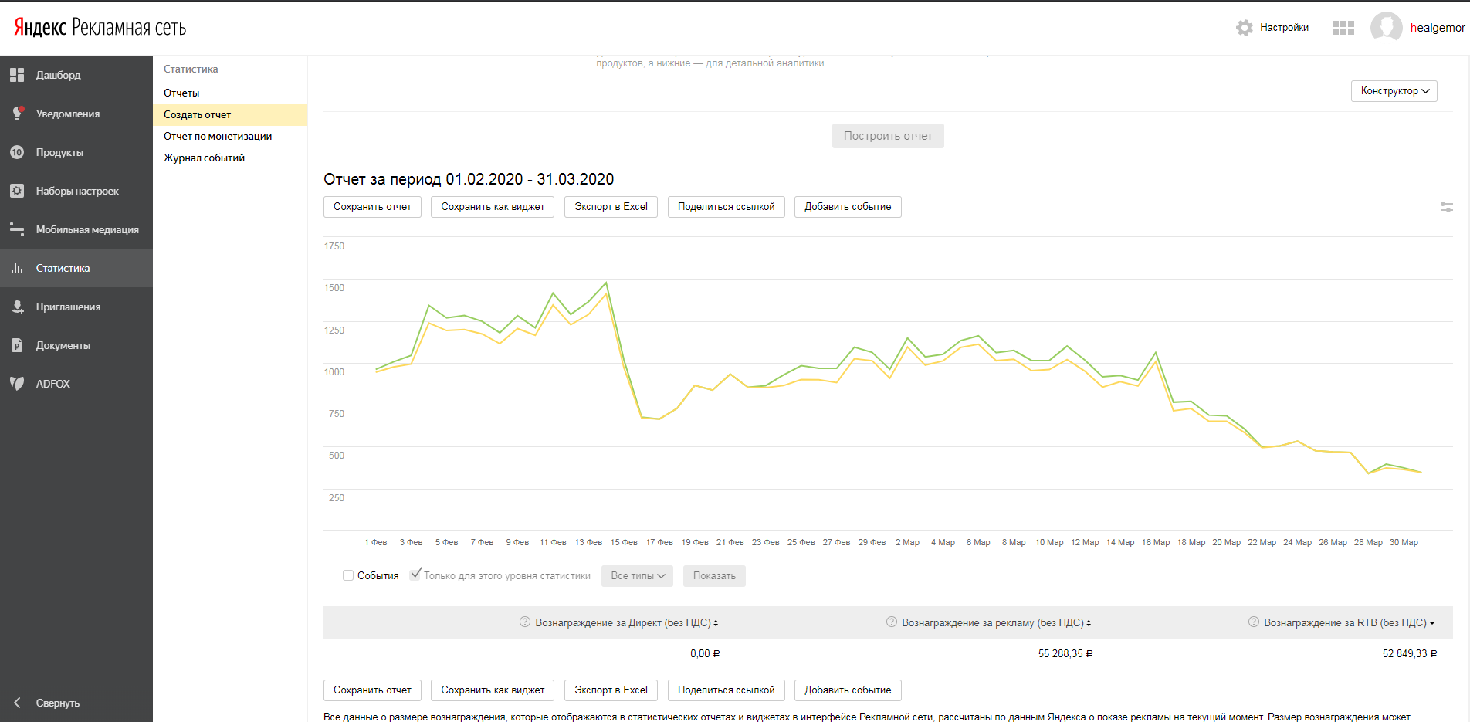Click help icon beside 'Вознаграждение за Директ'

(x=525, y=622)
